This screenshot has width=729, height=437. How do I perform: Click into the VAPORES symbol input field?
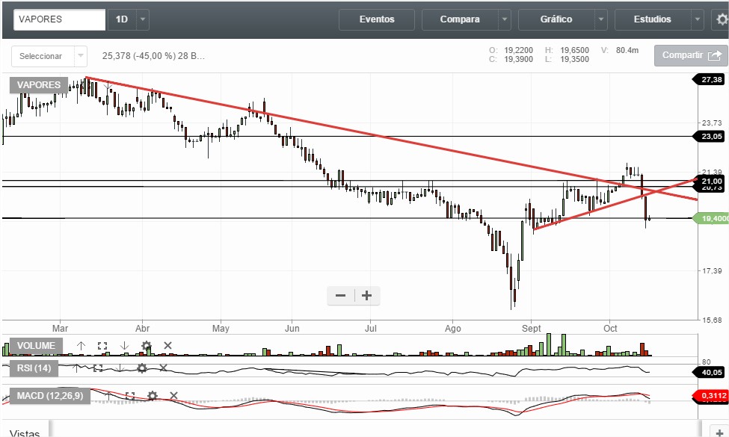click(60, 19)
